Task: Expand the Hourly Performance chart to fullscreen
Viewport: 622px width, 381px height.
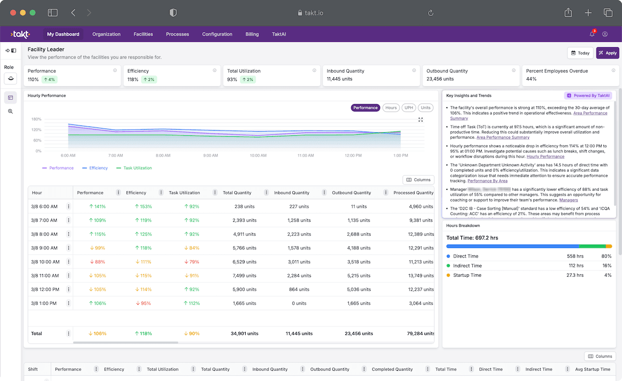Action: (x=420, y=119)
